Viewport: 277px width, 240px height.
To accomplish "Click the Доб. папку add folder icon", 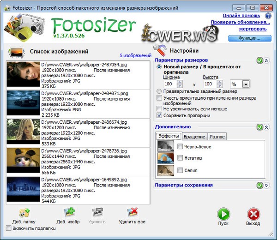I will pos(24,213).
